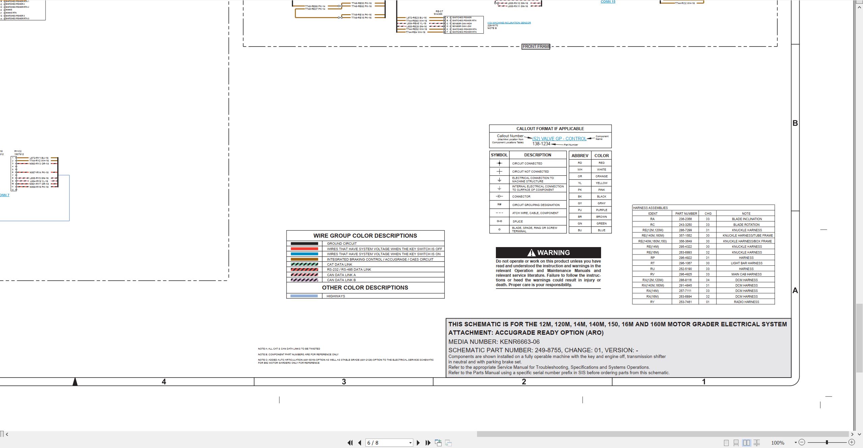Click the RS-232 / RS-485 DATA LINK legend row

pyautogui.click(x=365, y=270)
